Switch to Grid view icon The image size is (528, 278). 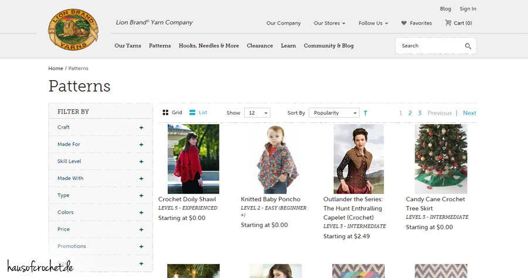tap(165, 113)
